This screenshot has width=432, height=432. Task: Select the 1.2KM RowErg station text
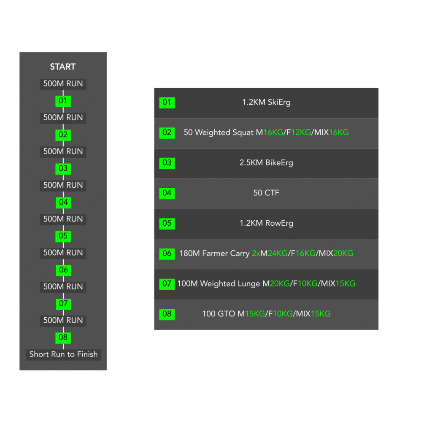click(266, 223)
